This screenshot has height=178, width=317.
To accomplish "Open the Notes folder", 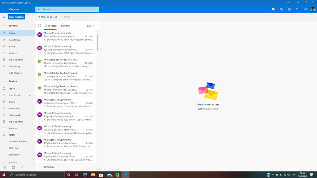I will click(17, 135).
